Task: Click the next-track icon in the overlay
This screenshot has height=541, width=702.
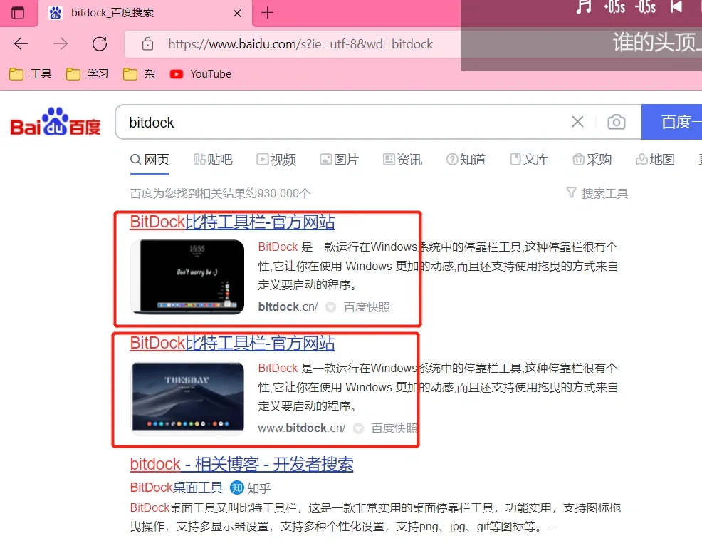Action: pos(675,9)
